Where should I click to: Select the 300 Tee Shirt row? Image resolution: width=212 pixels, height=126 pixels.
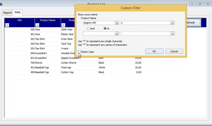[x=73, y=44]
